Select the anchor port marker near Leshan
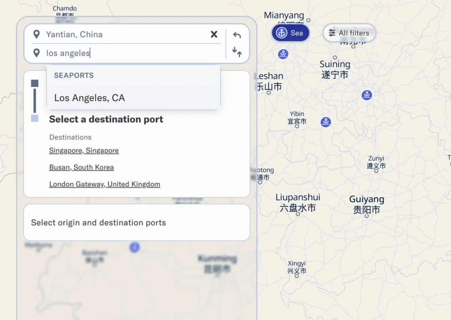451x320 pixels. point(283,54)
